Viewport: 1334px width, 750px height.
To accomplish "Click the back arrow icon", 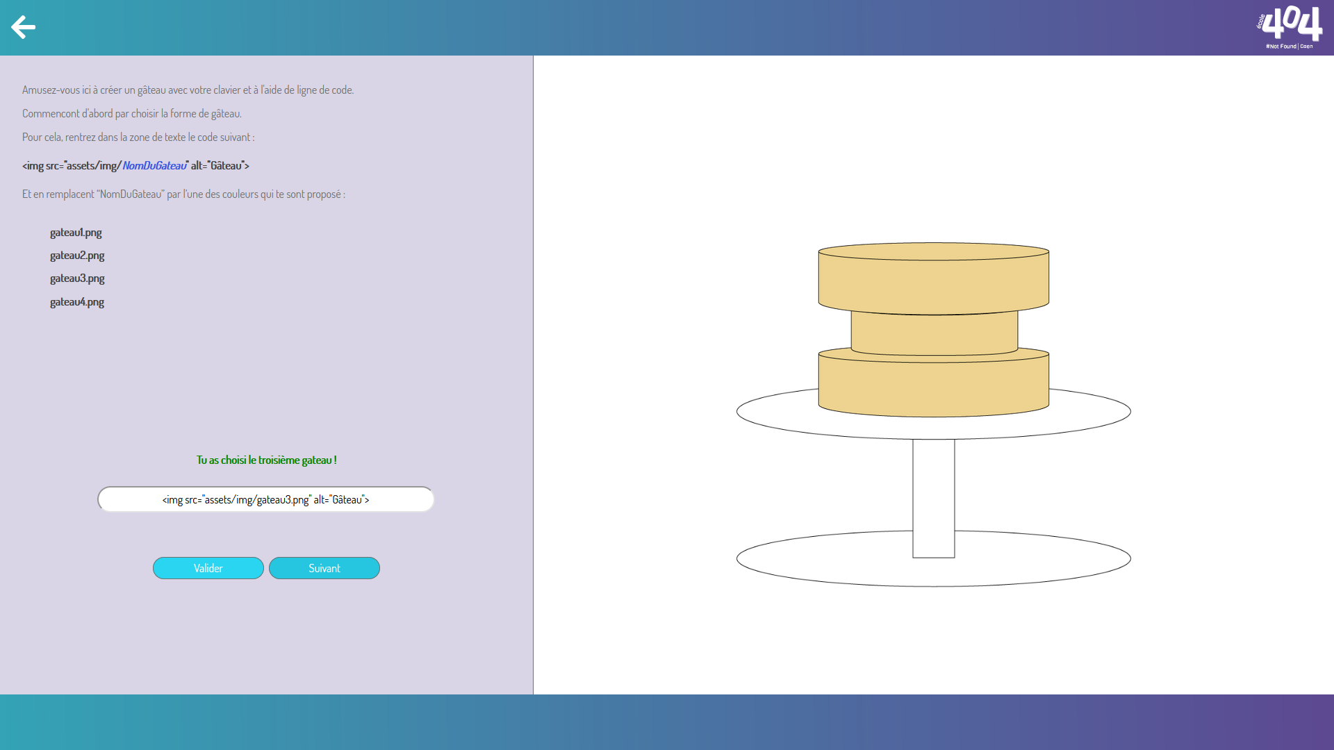I will click(23, 27).
